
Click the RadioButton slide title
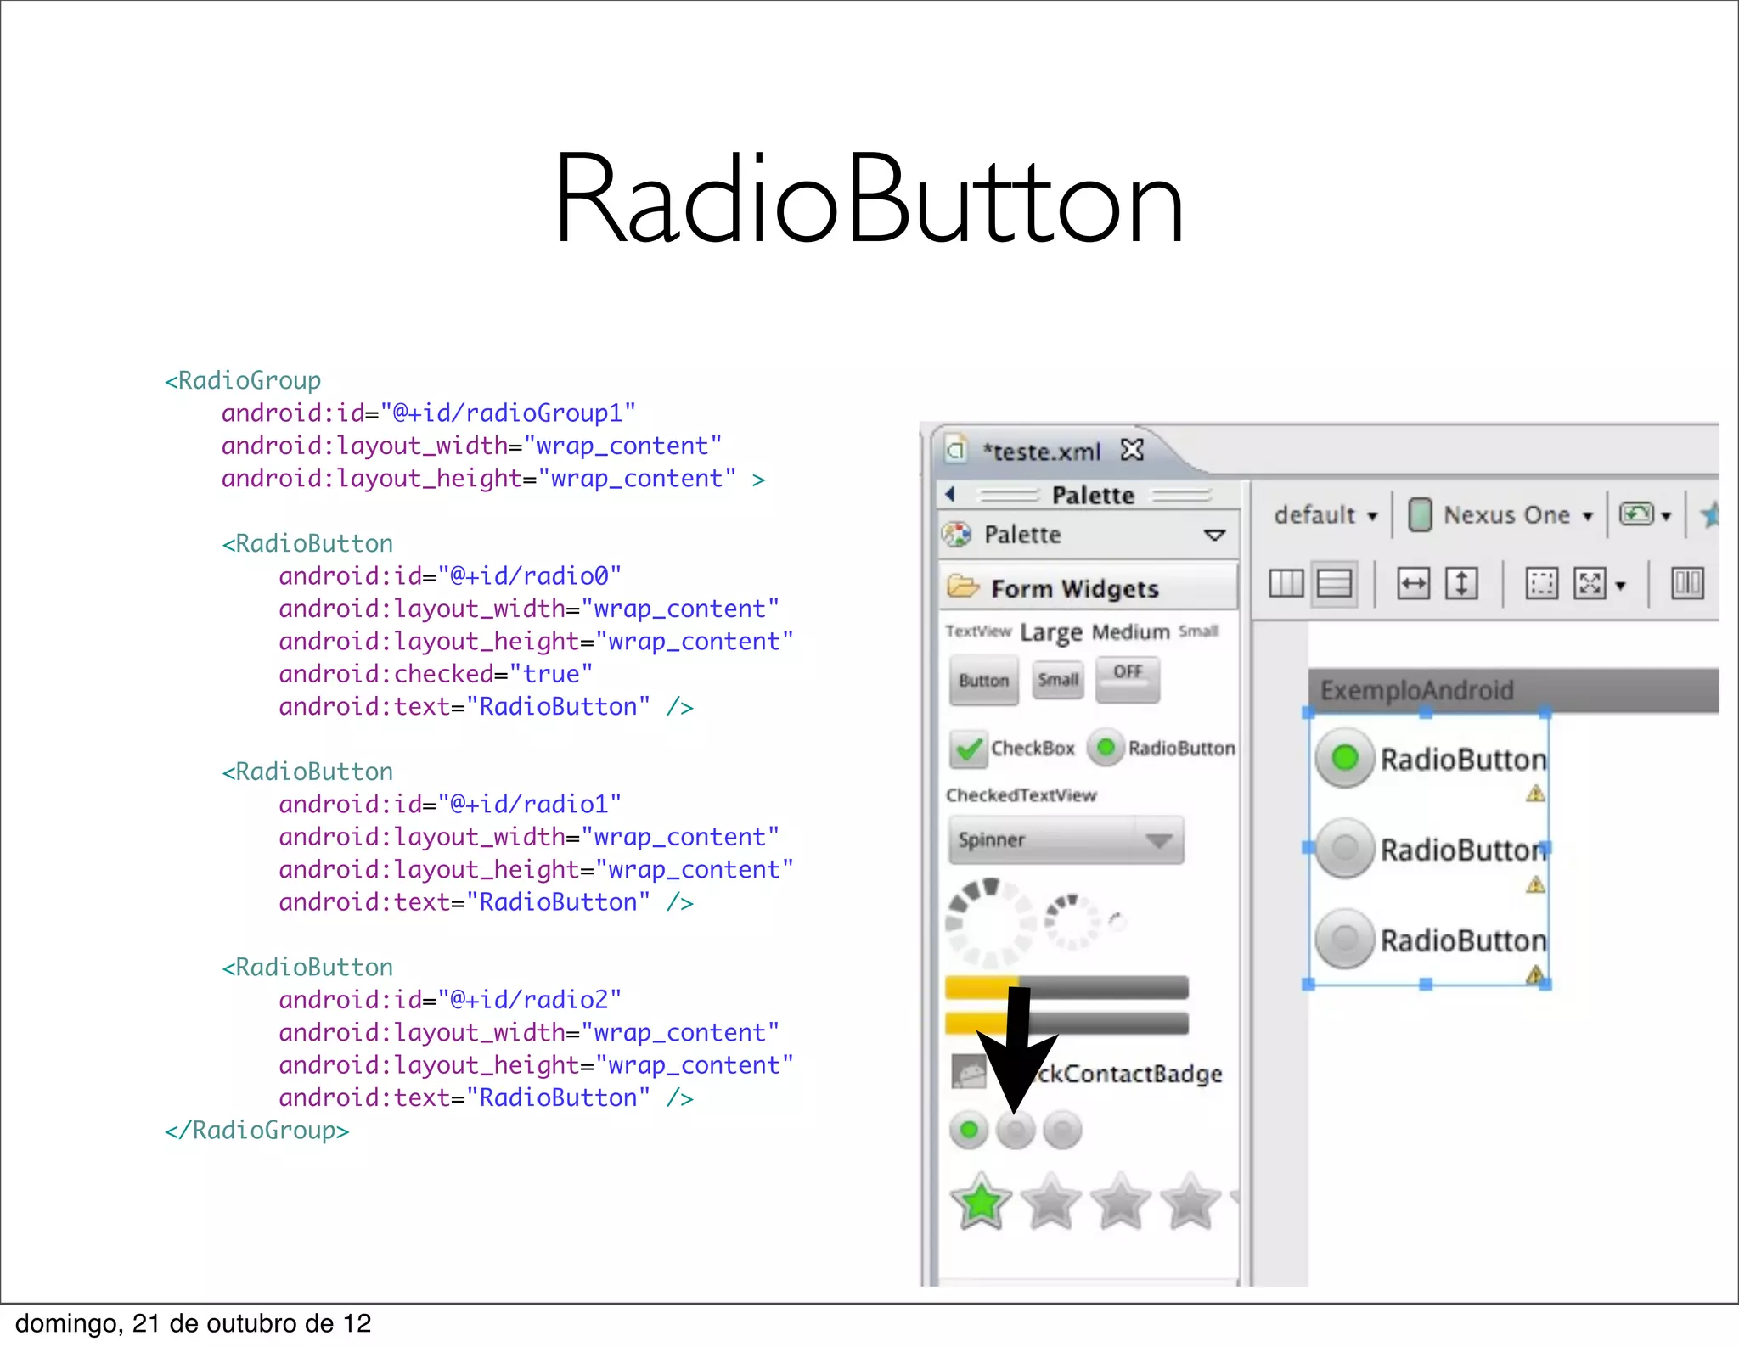(869, 199)
